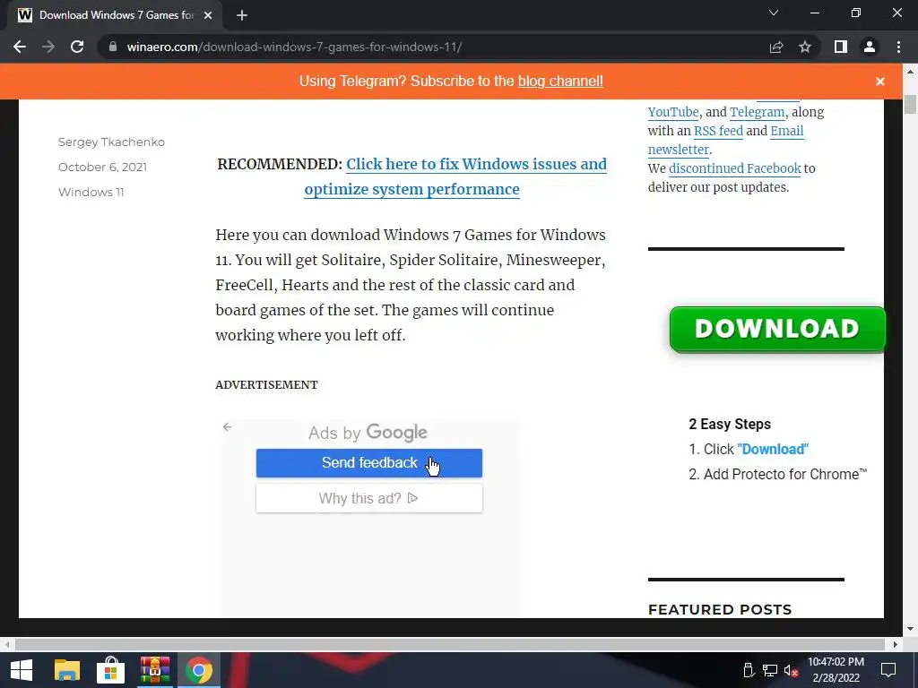The width and height of the screenshot is (918, 688).
Task: Click the blue "Download" text in steps
Action: (x=773, y=449)
